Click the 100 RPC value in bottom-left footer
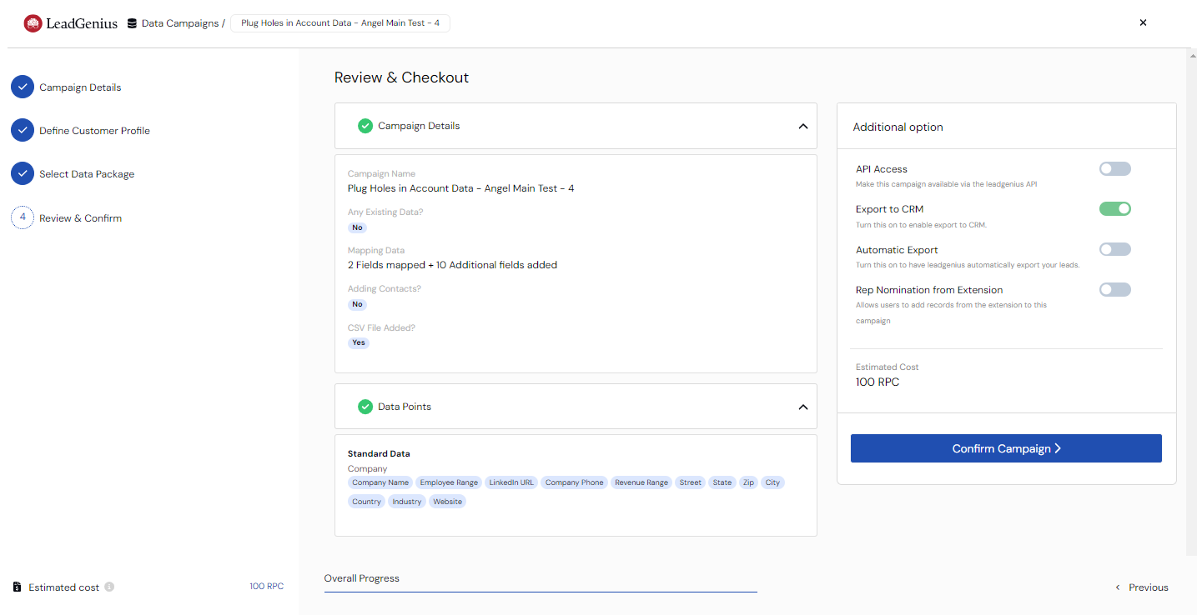 pyautogui.click(x=266, y=587)
